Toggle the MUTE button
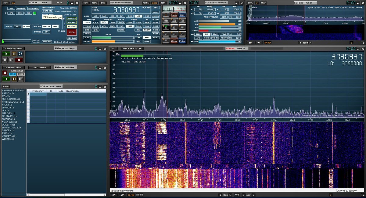 (87, 34)
